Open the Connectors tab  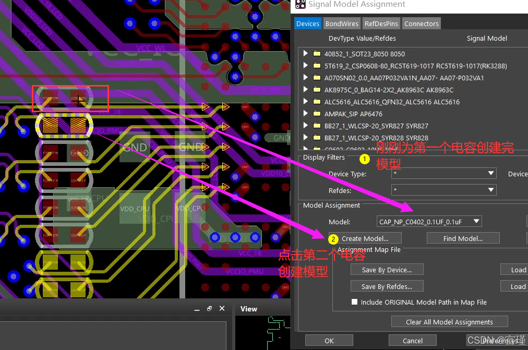click(x=421, y=23)
